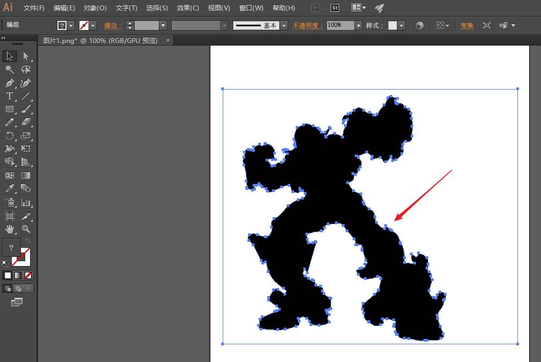Open the 效果(C) menu
The height and width of the screenshot is (362, 541).
coord(188,8)
